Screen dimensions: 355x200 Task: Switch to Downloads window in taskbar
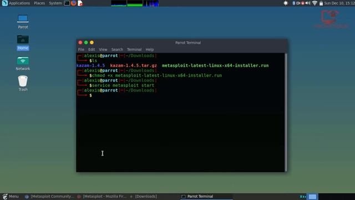point(144,196)
